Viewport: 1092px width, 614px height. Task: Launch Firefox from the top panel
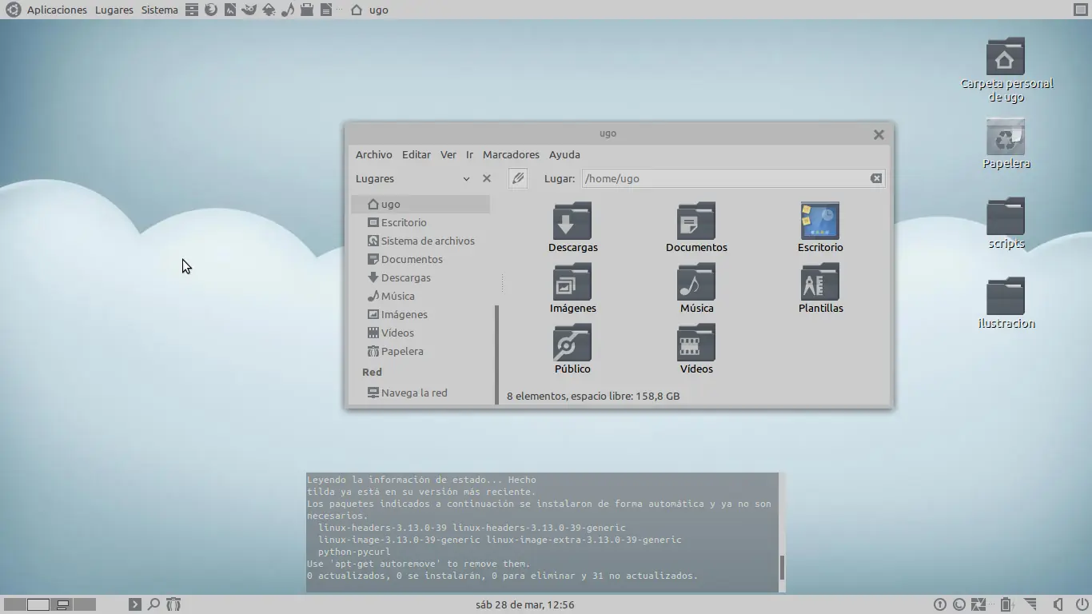pyautogui.click(x=211, y=10)
